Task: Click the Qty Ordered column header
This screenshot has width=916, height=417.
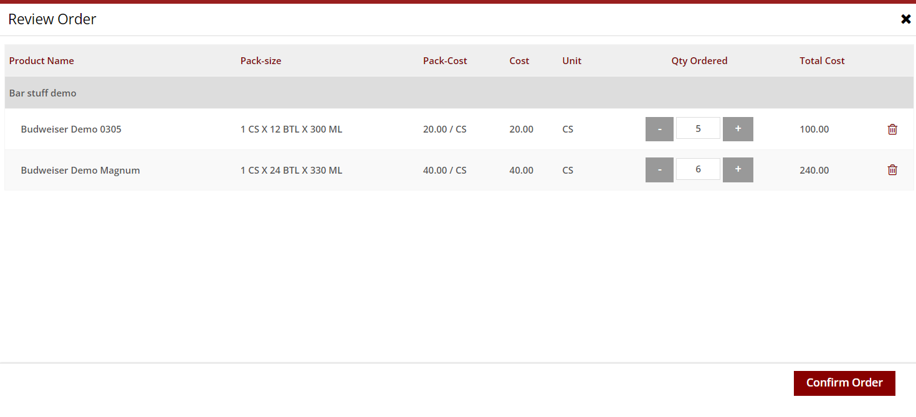Action: point(699,61)
